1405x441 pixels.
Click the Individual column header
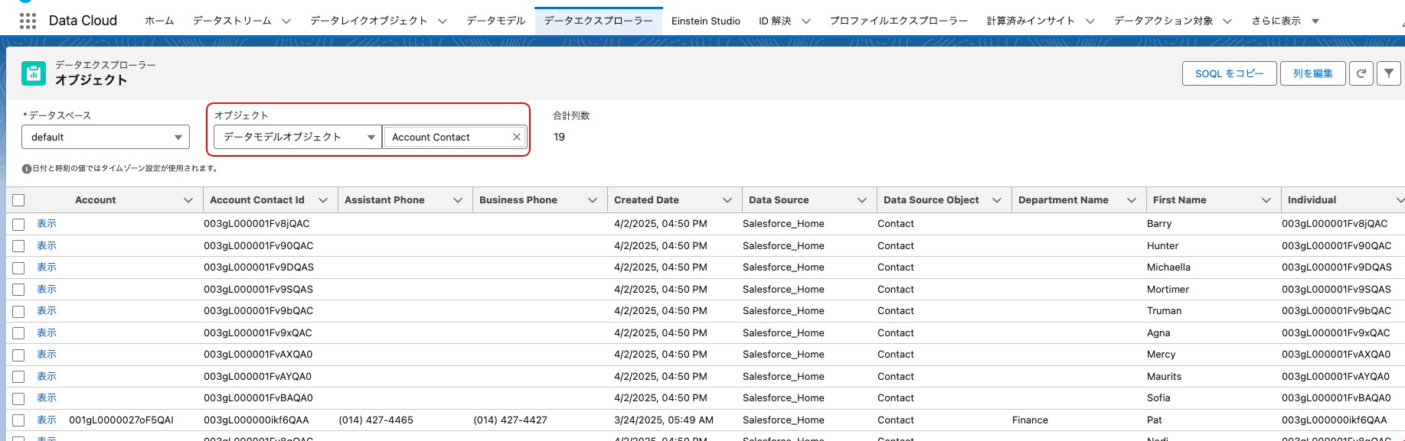tap(1312, 200)
